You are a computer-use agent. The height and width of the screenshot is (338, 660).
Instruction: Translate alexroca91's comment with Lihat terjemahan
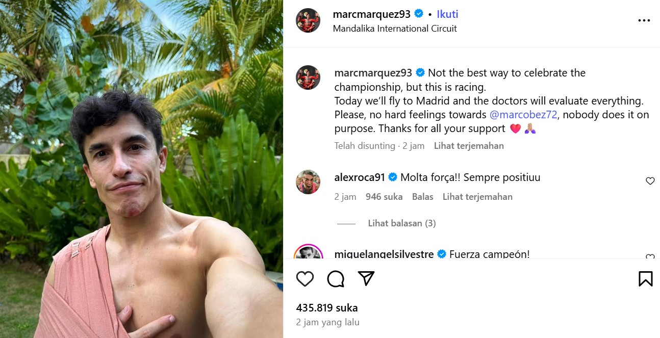(x=477, y=196)
